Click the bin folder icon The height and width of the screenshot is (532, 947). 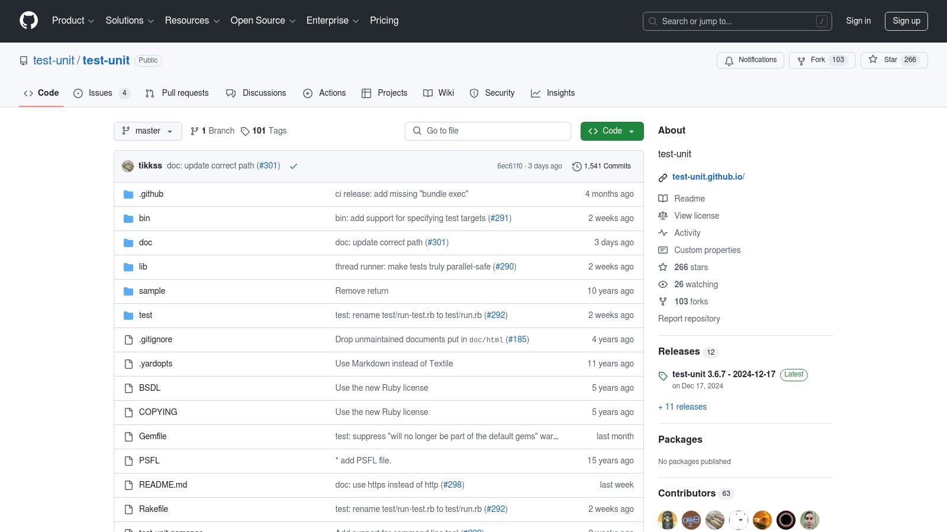(128, 219)
